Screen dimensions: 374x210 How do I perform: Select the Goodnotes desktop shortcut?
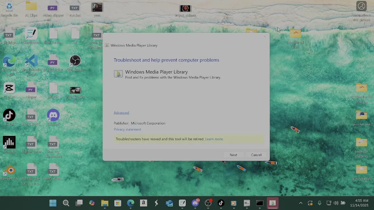tap(31, 36)
